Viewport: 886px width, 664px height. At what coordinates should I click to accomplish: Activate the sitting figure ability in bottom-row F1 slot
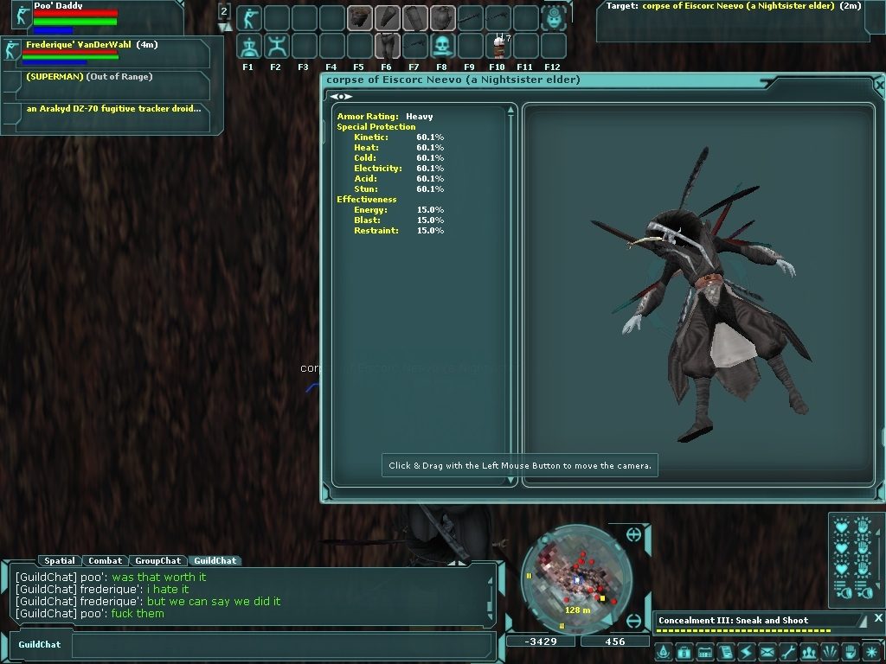(248, 46)
